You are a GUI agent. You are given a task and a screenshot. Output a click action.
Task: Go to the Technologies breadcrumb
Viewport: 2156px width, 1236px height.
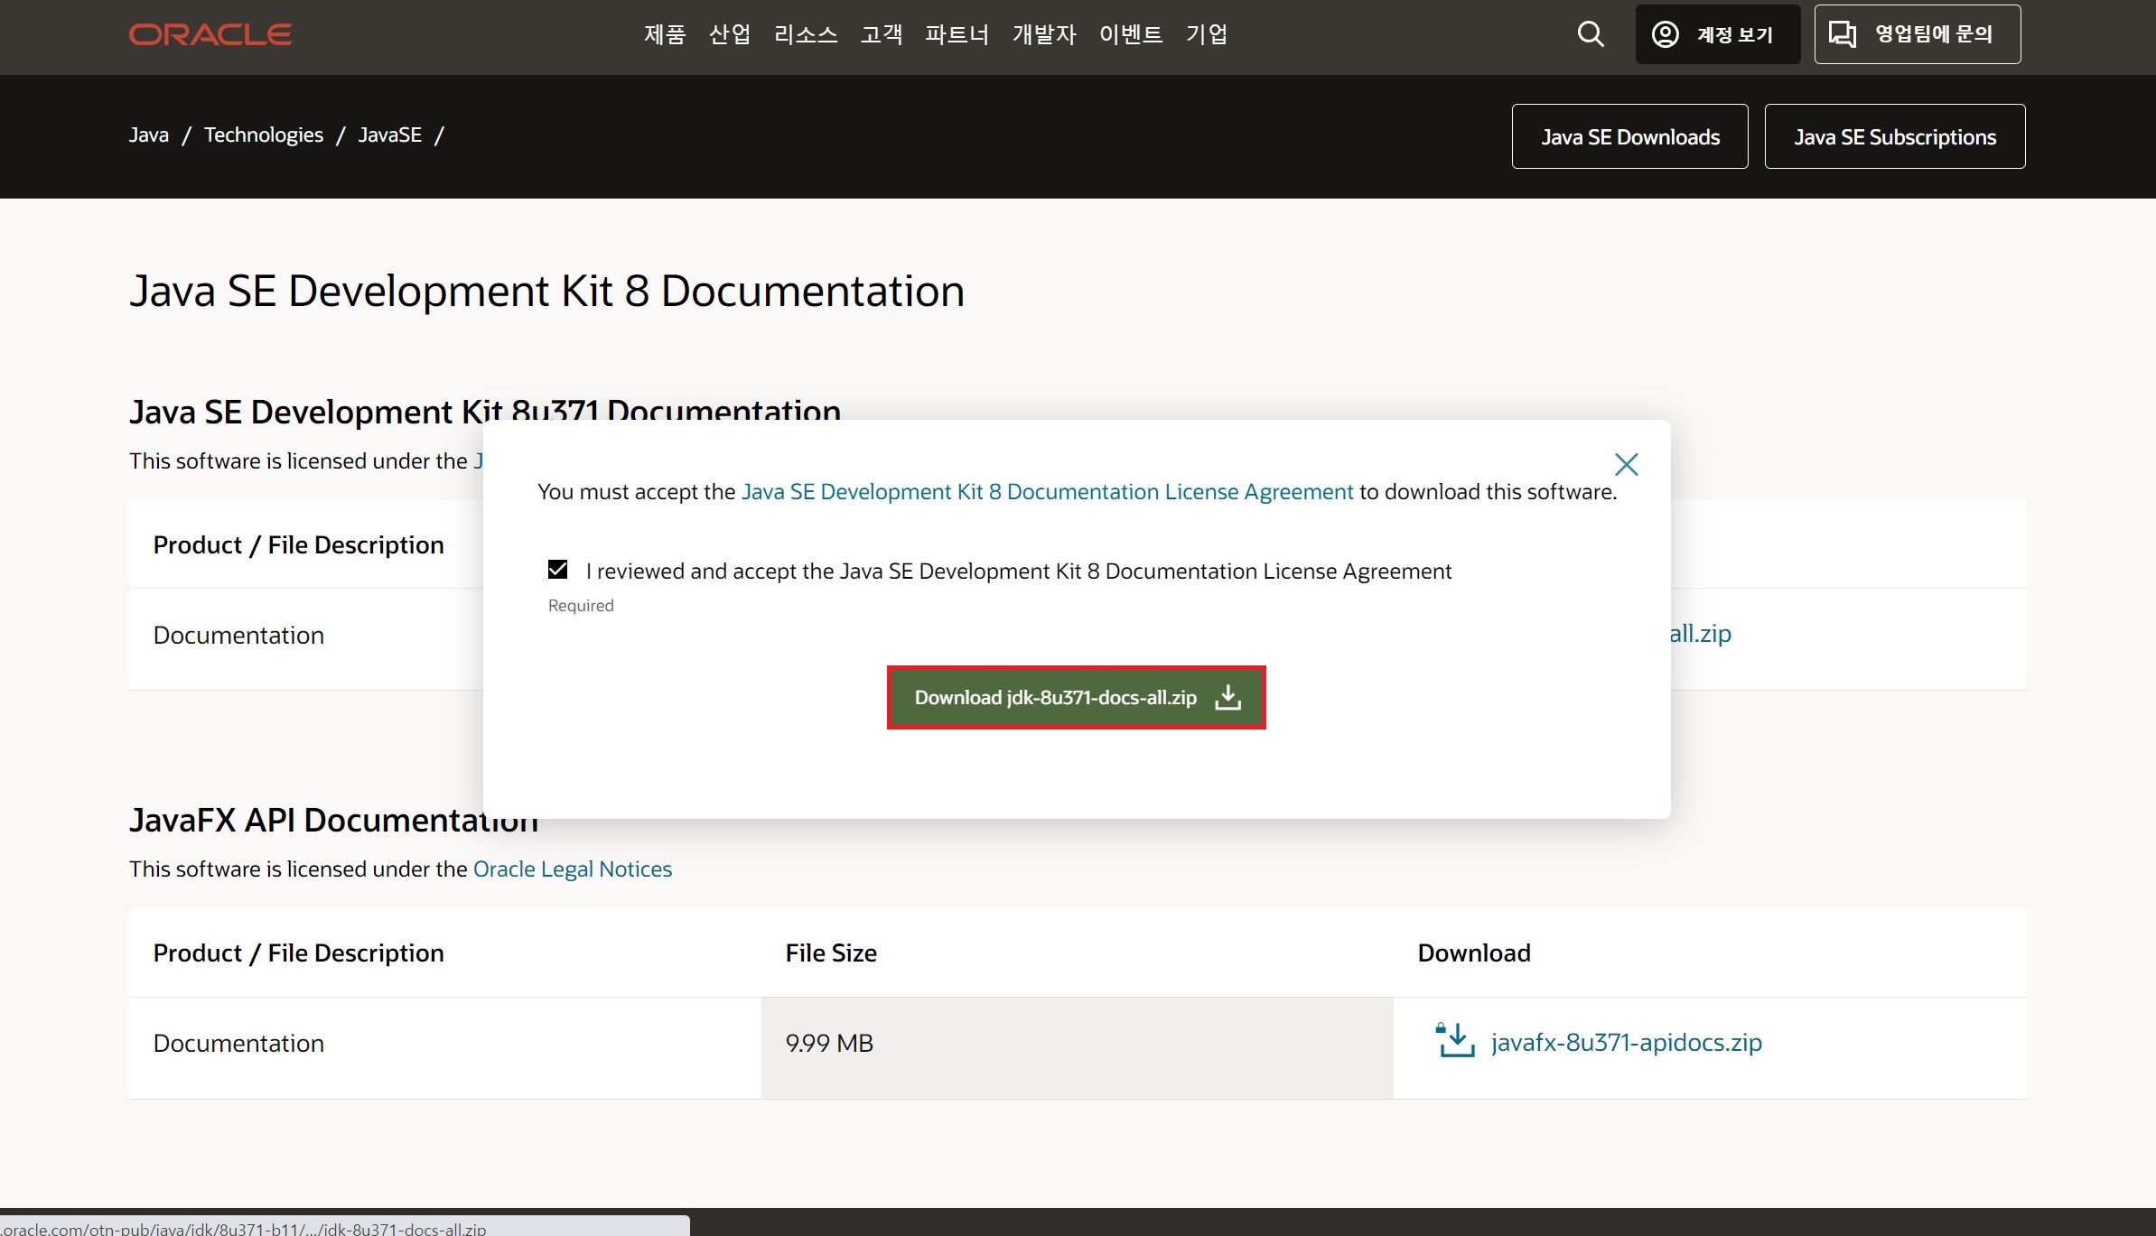pyautogui.click(x=264, y=135)
